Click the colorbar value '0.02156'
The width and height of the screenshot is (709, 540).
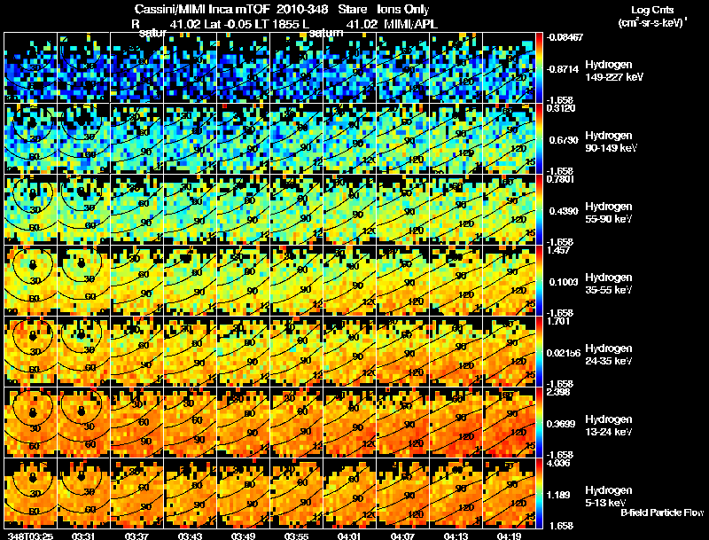click(x=564, y=353)
